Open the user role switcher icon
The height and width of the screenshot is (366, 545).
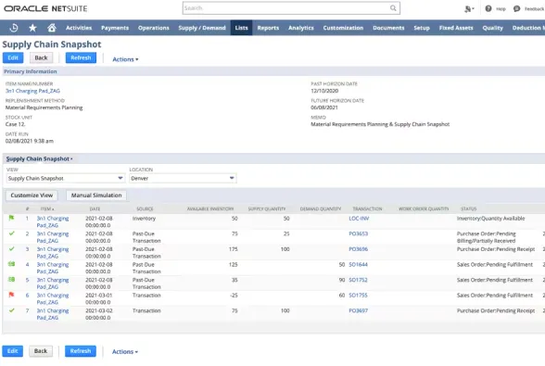pos(469,9)
